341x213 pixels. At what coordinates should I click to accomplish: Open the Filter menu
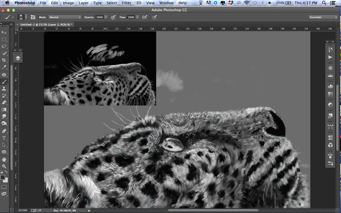pos(127,3)
